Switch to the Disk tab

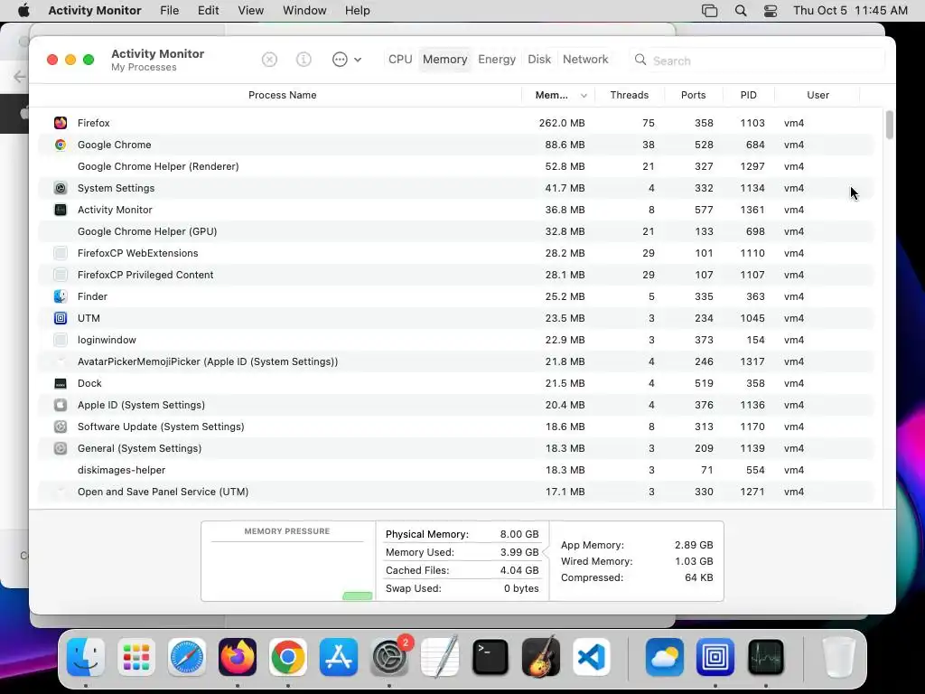click(539, 60)
